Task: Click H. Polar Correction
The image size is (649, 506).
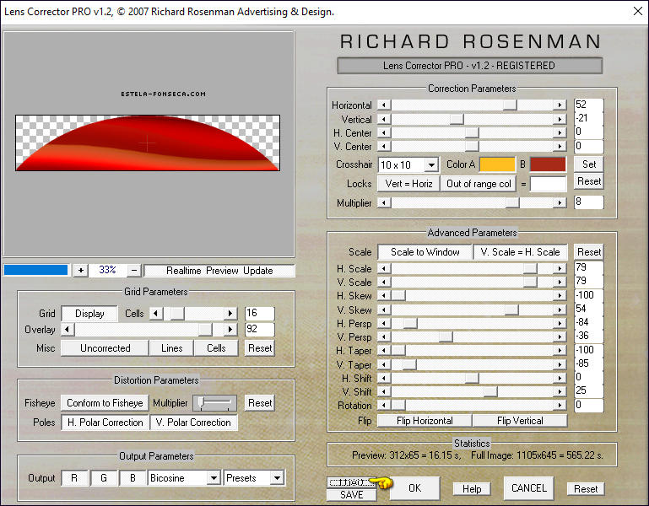Action: (x=105, y=422)
